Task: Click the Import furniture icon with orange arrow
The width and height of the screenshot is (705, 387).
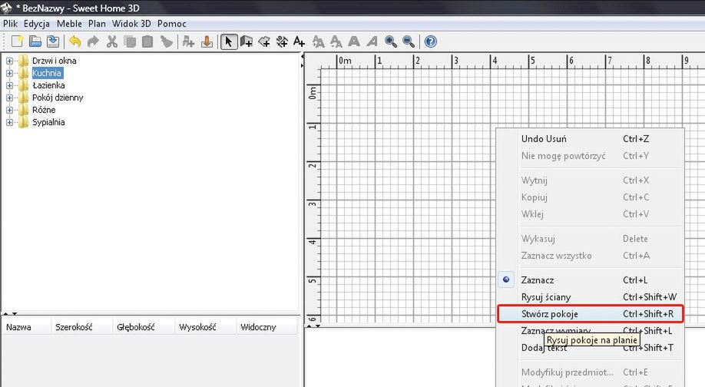Action: pyautogui.click(x=207, y=41)
